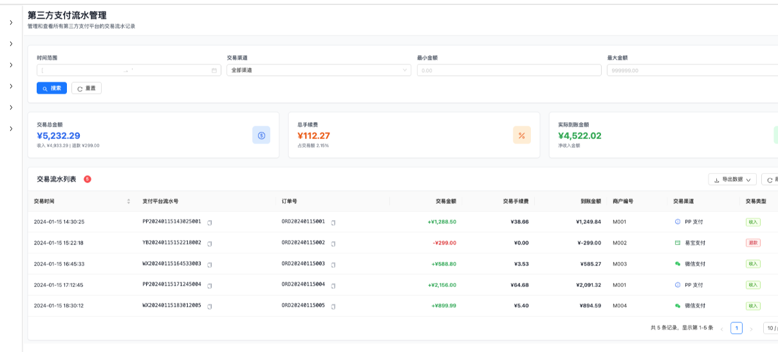Screen dimensions: 778x352
Task: Copy serial number WX20240115164533003
Action: (209, 264)
